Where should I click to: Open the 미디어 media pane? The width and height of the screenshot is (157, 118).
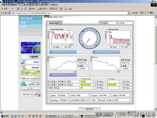coord(53,9)
